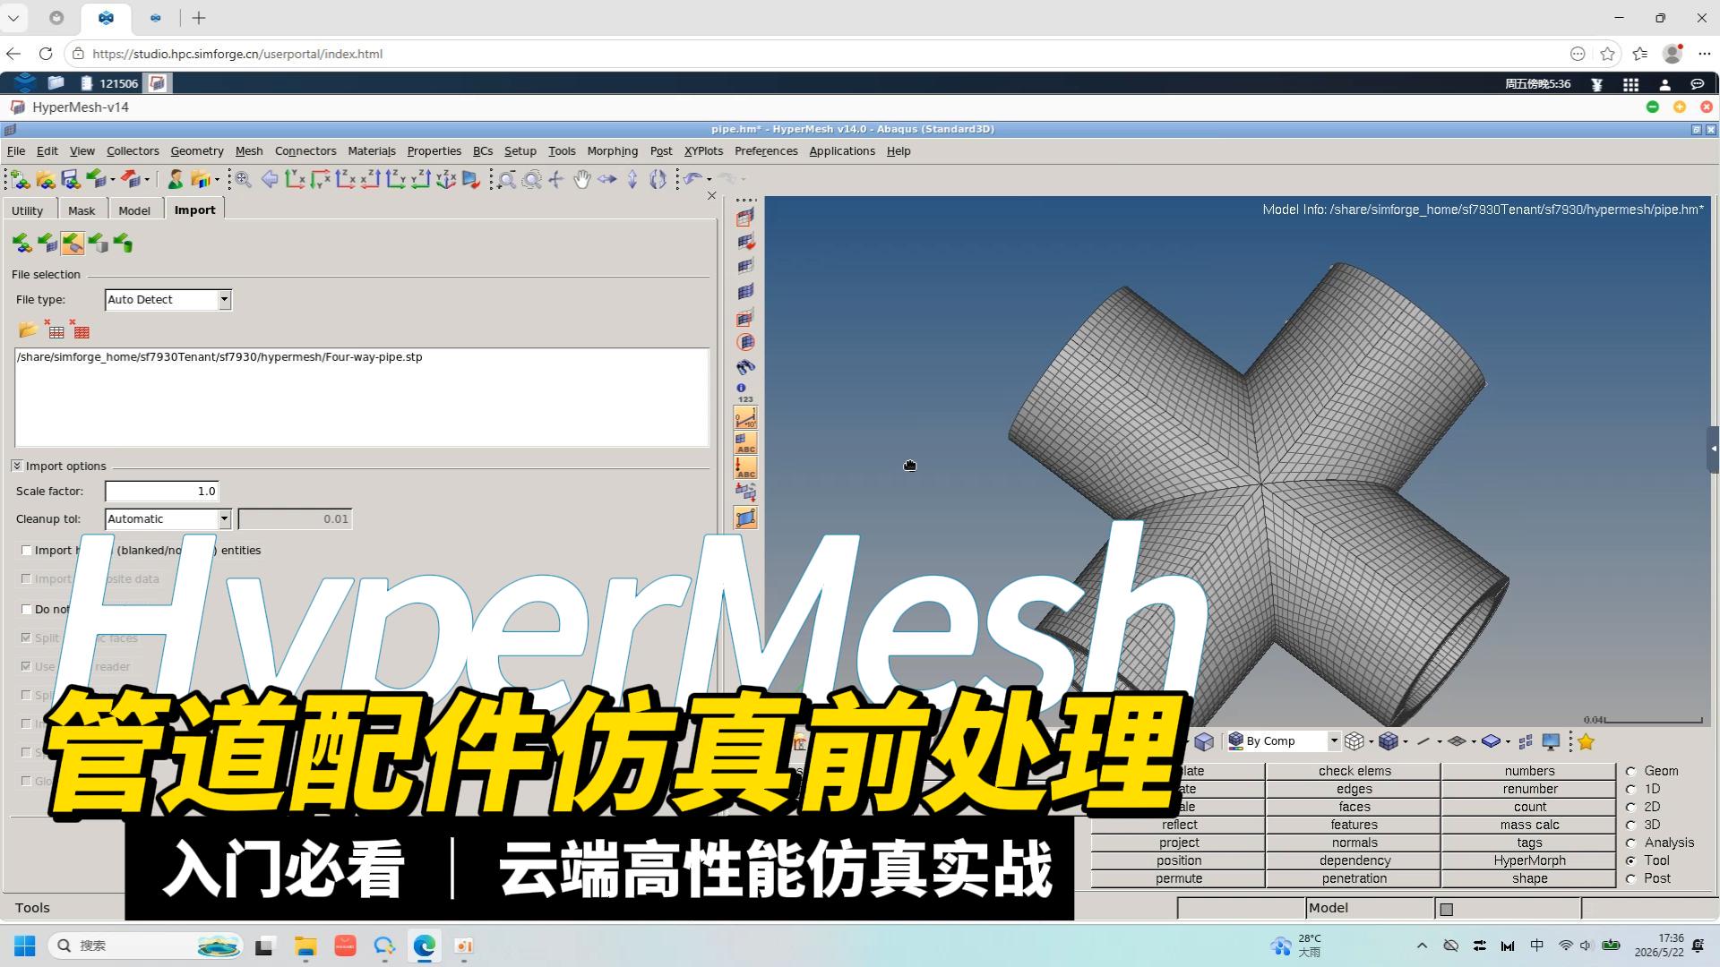The image size is (1720, 967).
Task: Click the mass calc panel button
Action: click(x=1529, y=825)
